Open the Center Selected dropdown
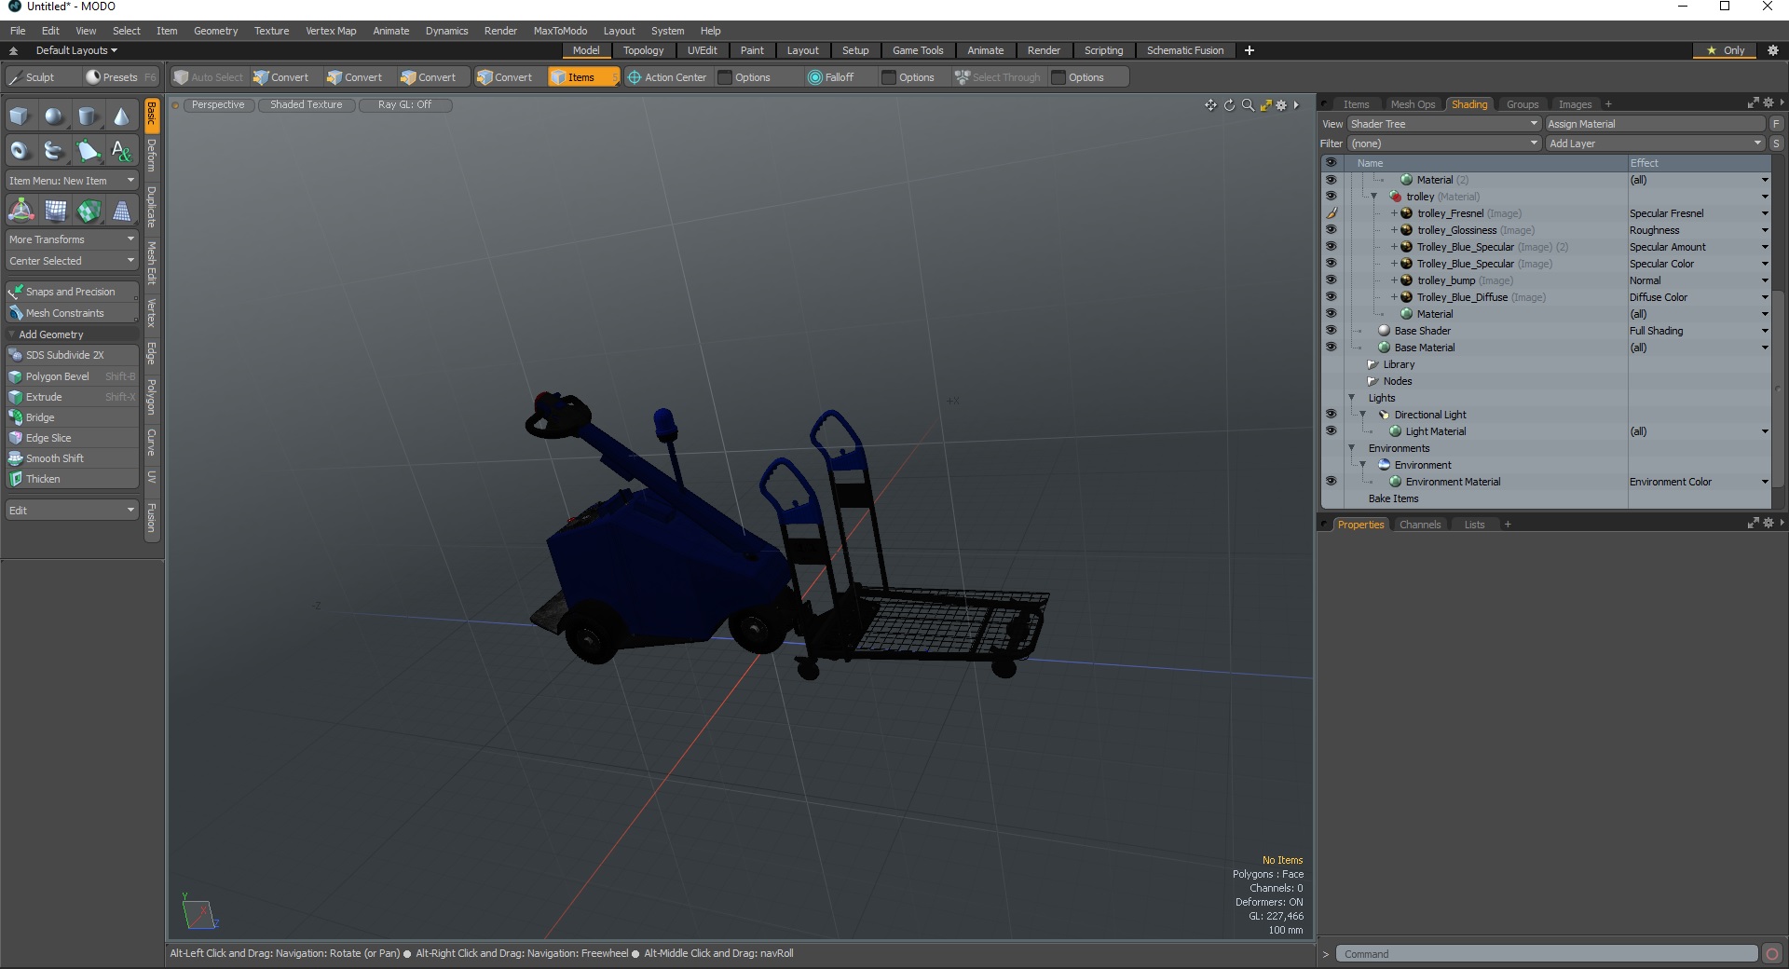1789x969 pixels. click(72, 261)
